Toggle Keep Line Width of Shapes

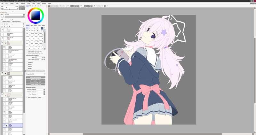point(27,97)
